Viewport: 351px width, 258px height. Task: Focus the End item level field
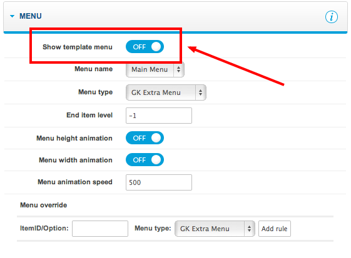coord(159,116)
